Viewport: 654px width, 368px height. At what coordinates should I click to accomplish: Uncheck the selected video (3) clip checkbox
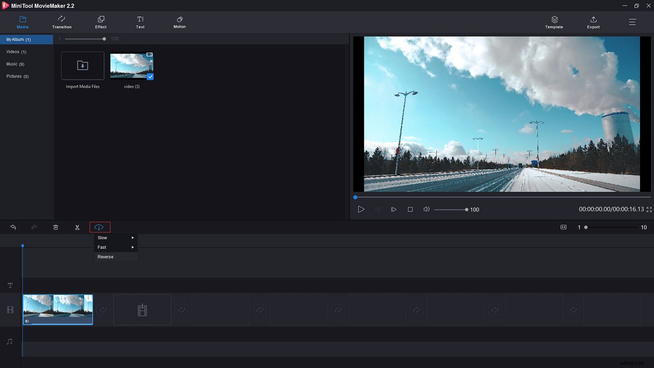point(150,77)
